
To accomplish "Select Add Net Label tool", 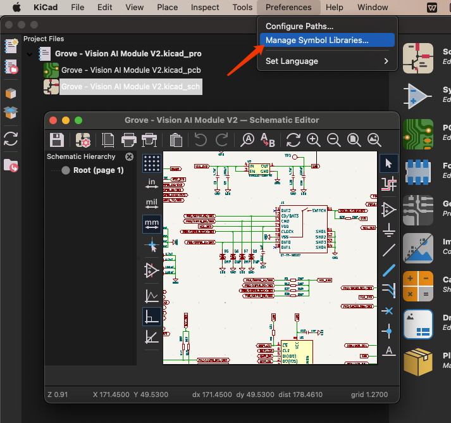I will tap(389, 351).
